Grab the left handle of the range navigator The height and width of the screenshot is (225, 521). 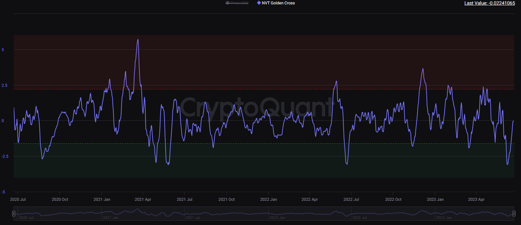click(x=14, y=214)
